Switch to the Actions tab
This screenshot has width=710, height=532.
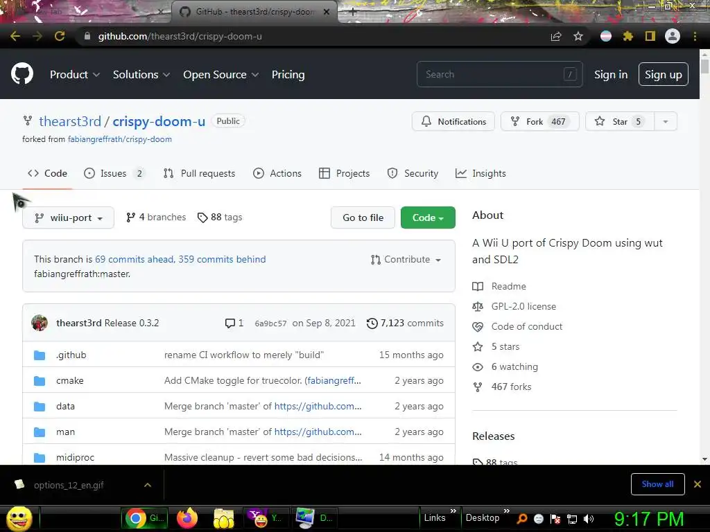277,173
